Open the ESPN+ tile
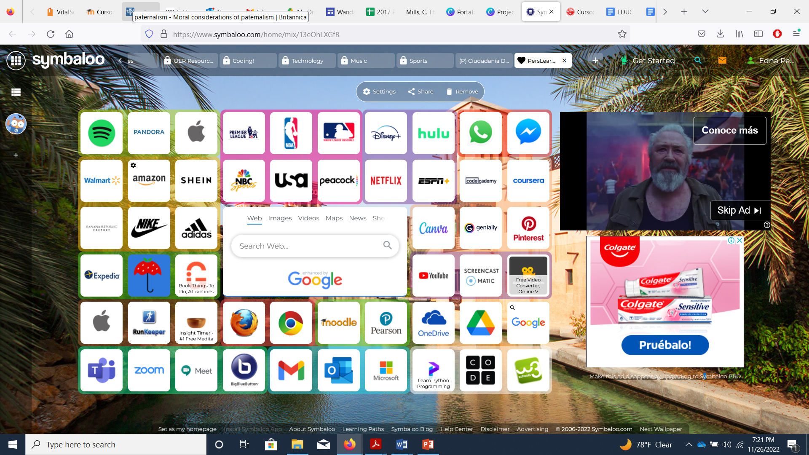 434,180
